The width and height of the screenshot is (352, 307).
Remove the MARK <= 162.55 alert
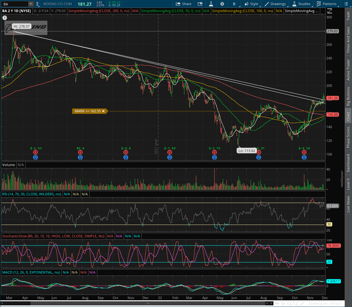(x=103, y=111)
